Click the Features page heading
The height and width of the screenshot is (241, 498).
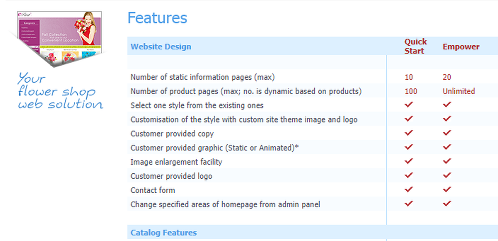pos(157,18)
